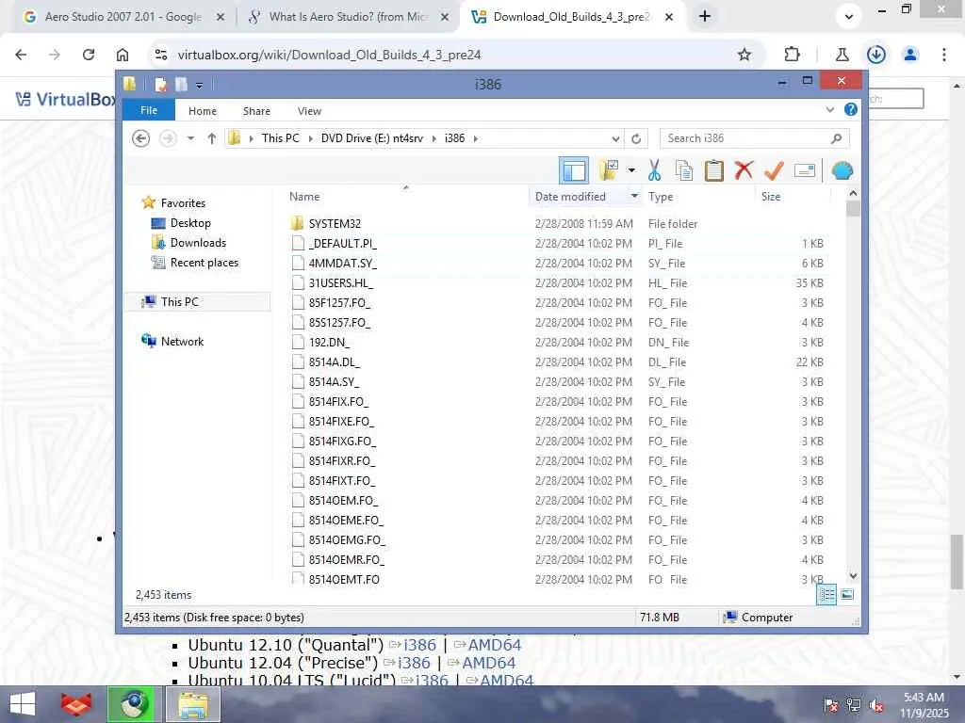Bookmark this page with star icon
This screenshot has height=723, width=965.
(744, 55)
